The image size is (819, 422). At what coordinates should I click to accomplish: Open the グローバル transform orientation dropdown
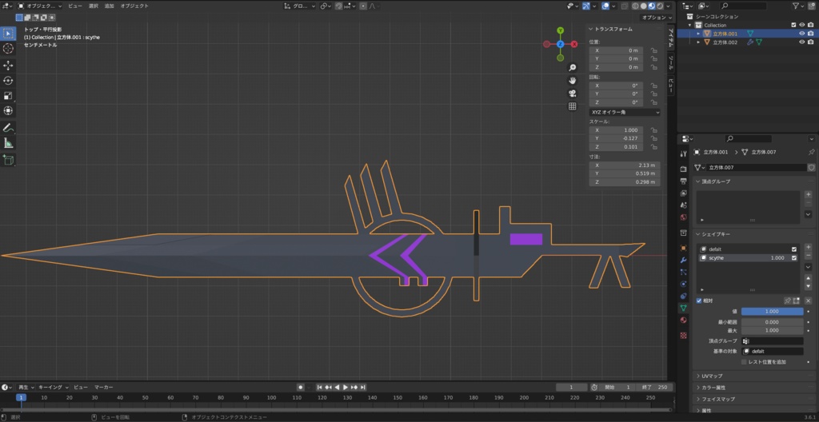(300, 6)
